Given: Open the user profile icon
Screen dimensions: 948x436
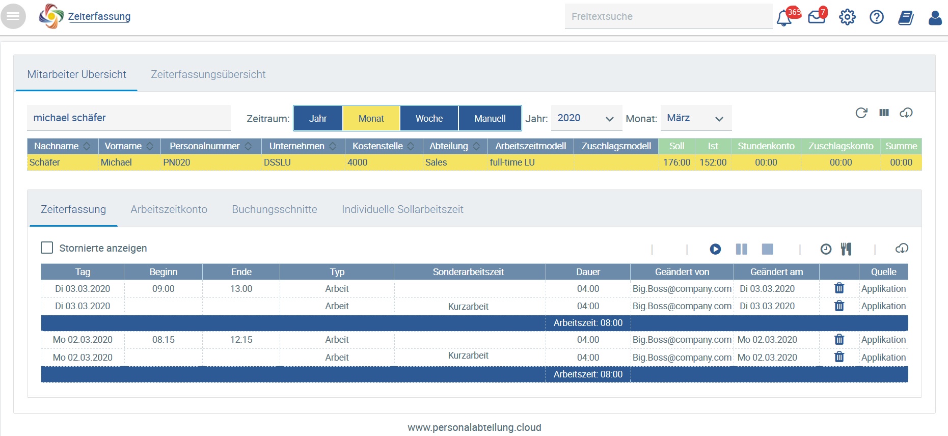Looking at the screenshot, I should (x=935, y=18).
